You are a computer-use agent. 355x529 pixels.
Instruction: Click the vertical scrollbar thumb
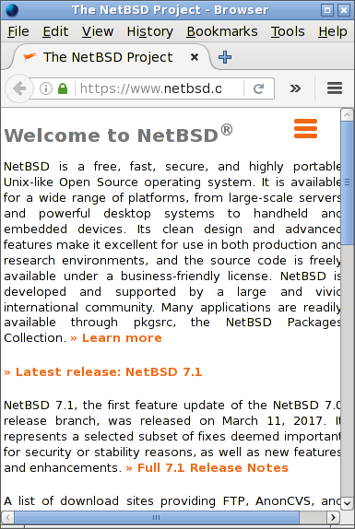(347, 182)
